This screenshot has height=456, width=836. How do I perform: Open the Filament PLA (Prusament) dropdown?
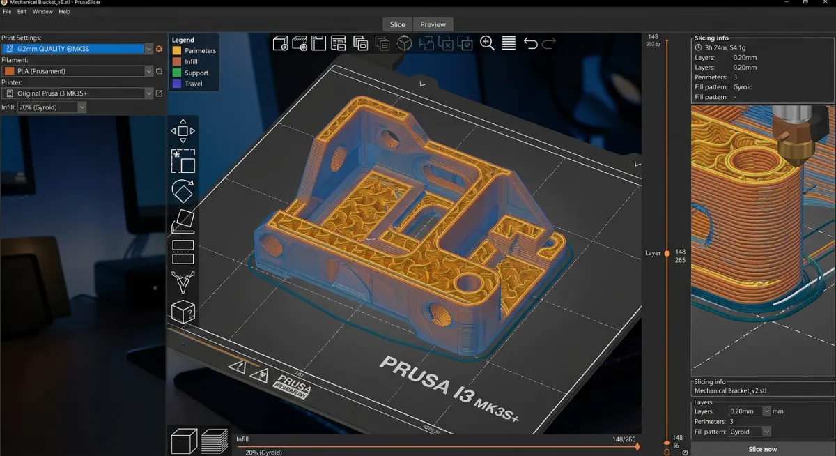[77, 71]
